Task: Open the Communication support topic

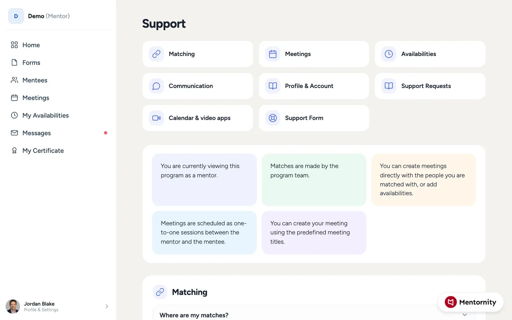Action: click(198, 86)
